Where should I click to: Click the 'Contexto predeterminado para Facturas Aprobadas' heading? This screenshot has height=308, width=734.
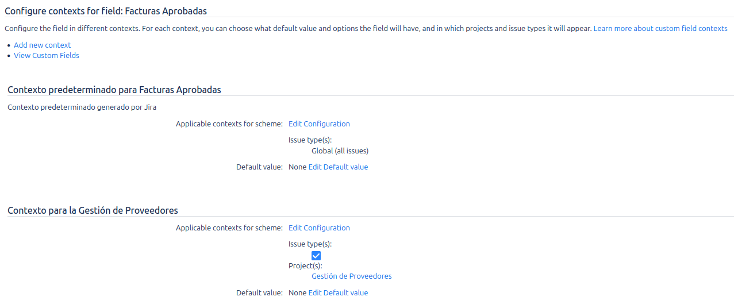click(x=114, y=90)
